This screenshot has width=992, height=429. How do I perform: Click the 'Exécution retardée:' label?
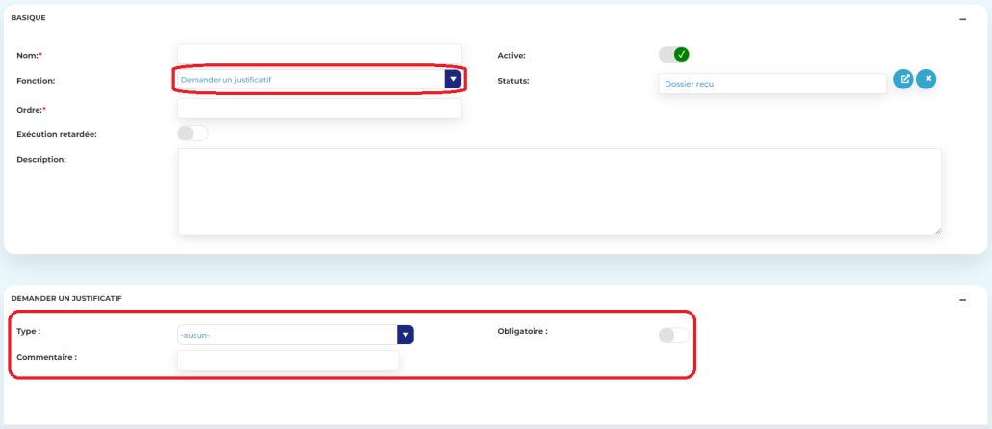click(x=57, y=134)
